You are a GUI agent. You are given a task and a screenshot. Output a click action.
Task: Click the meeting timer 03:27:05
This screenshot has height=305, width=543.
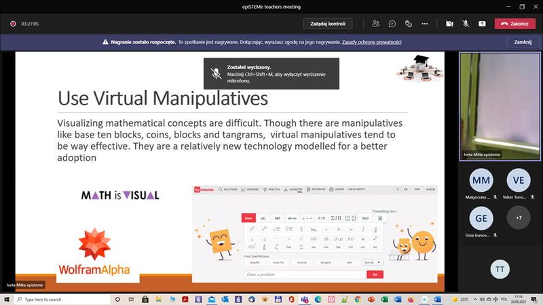(30, 24)
